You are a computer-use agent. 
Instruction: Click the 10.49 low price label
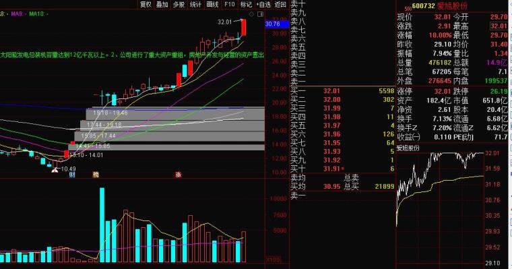point(68,169)
